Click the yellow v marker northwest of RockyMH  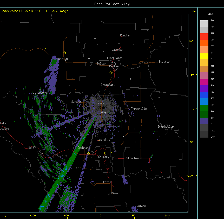tap(45, 48)
